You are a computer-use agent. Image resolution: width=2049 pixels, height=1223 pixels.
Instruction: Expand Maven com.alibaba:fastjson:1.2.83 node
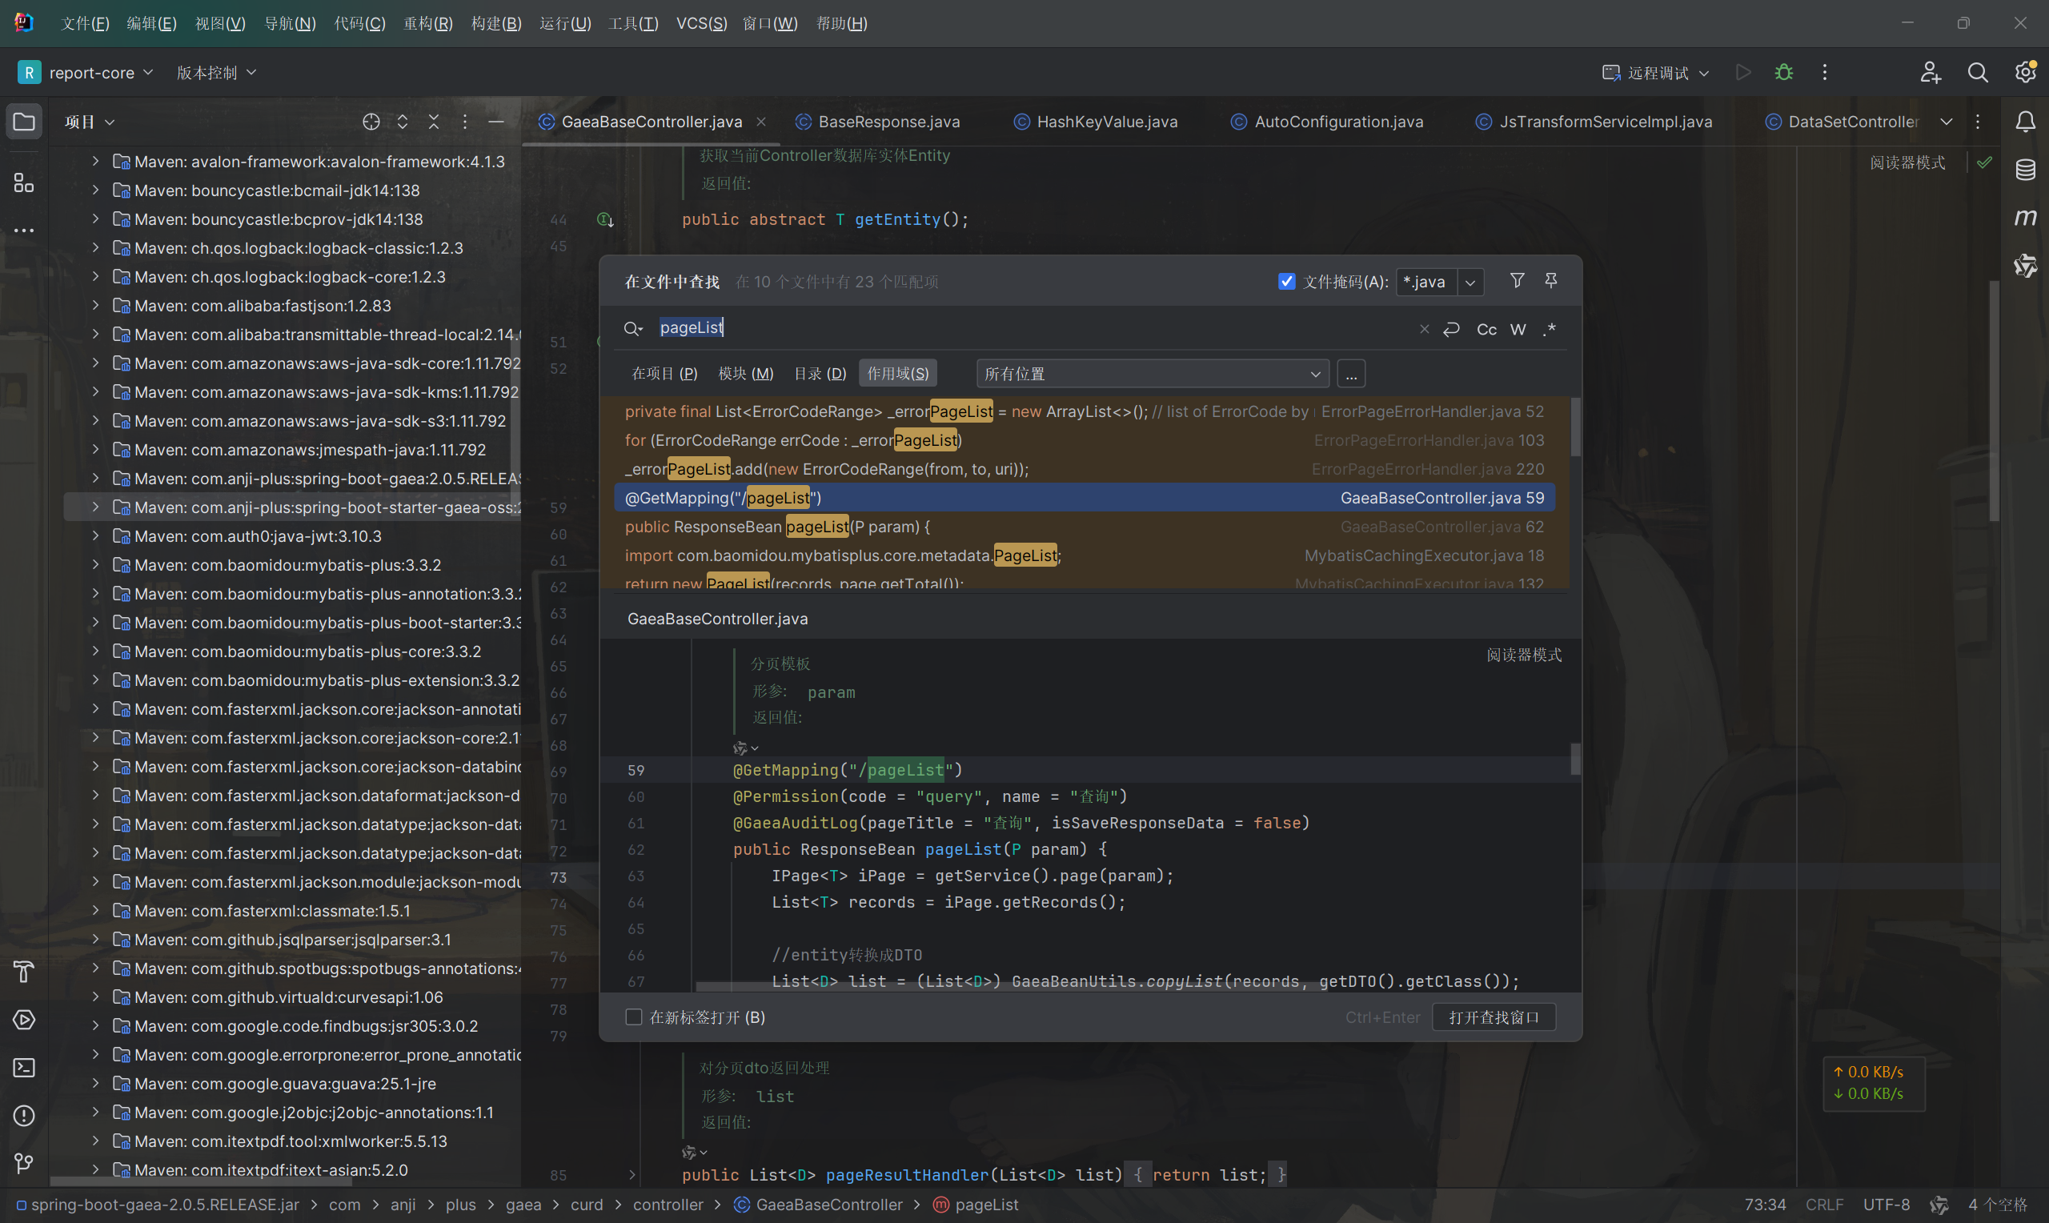(95, 305)
